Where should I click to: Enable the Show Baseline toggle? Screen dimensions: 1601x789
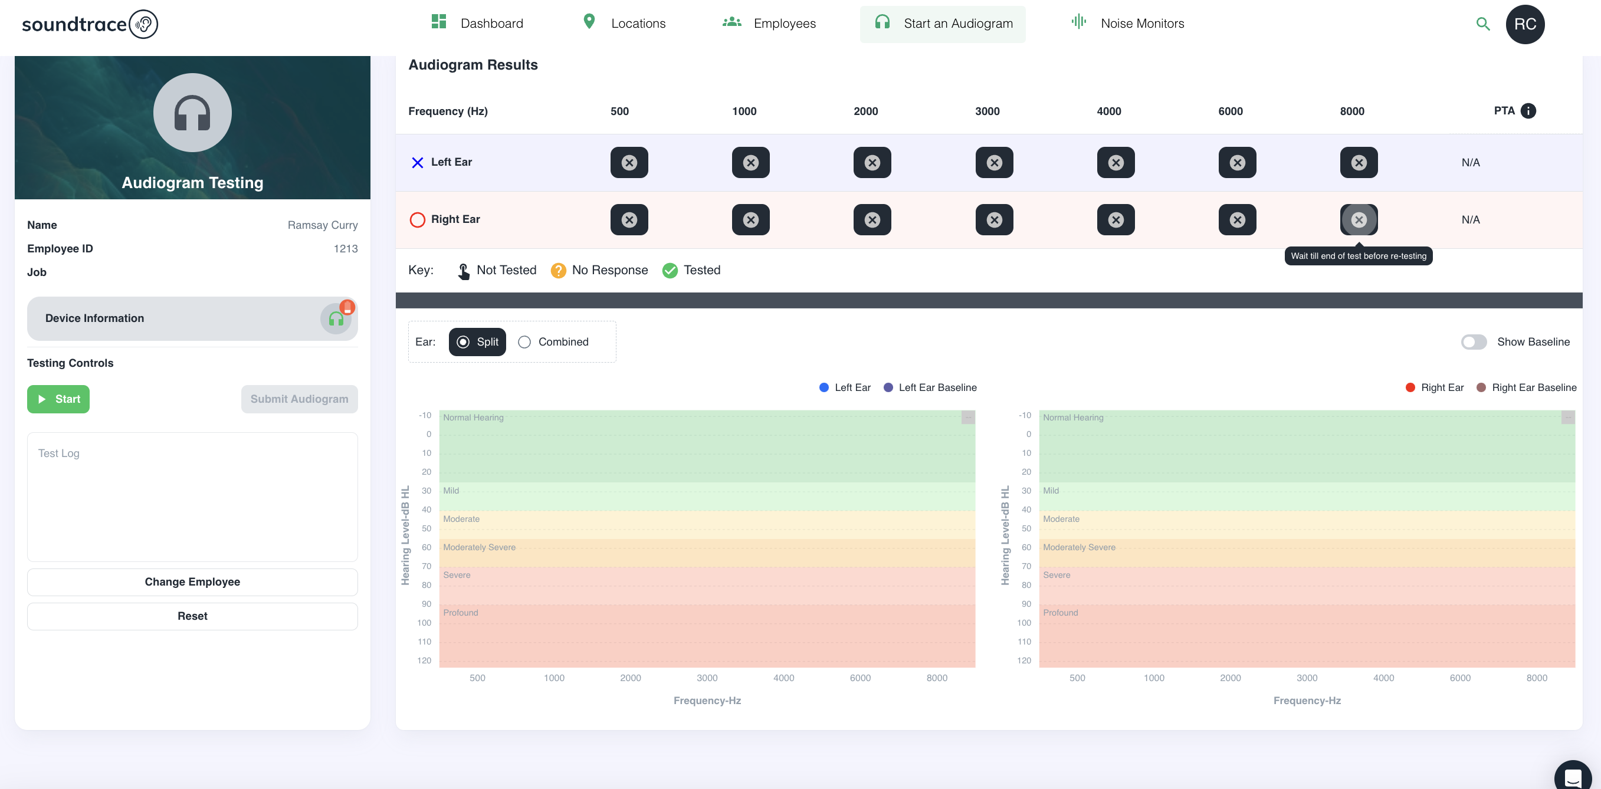coord(1474,341)
